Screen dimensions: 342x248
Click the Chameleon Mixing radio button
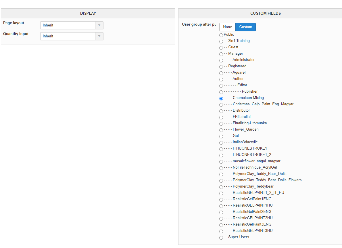point(221,98)
